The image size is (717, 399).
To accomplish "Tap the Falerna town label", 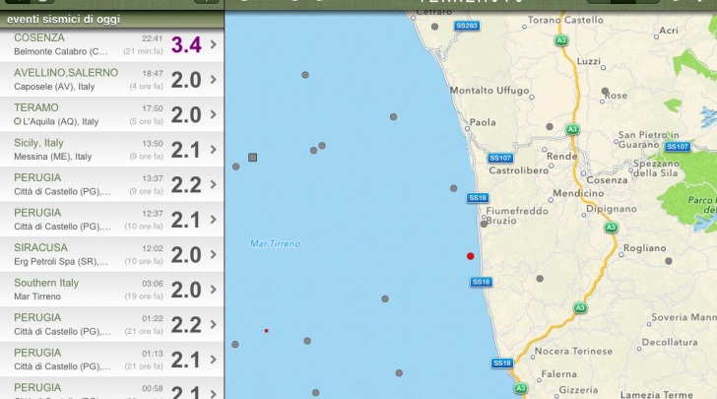I will pyautogui.click(x=559, y=373).
